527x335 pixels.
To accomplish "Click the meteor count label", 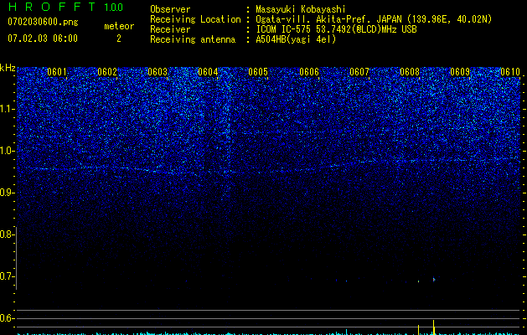I will [119, 26].
